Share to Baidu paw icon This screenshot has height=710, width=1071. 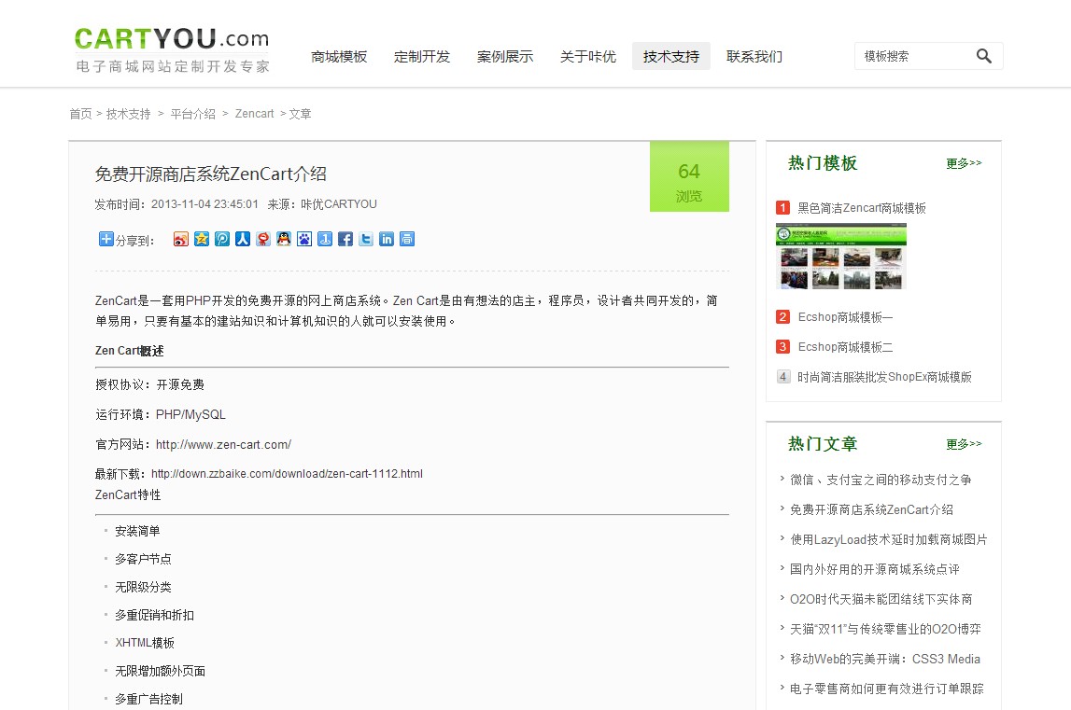pos(304,239)
